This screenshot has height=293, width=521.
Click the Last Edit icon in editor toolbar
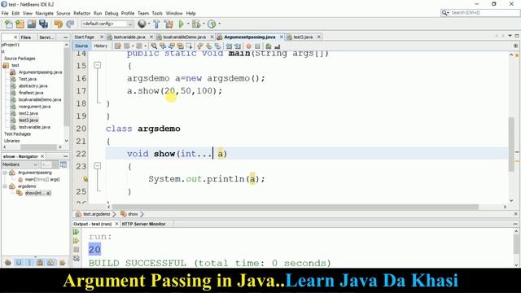click(117, 46)
